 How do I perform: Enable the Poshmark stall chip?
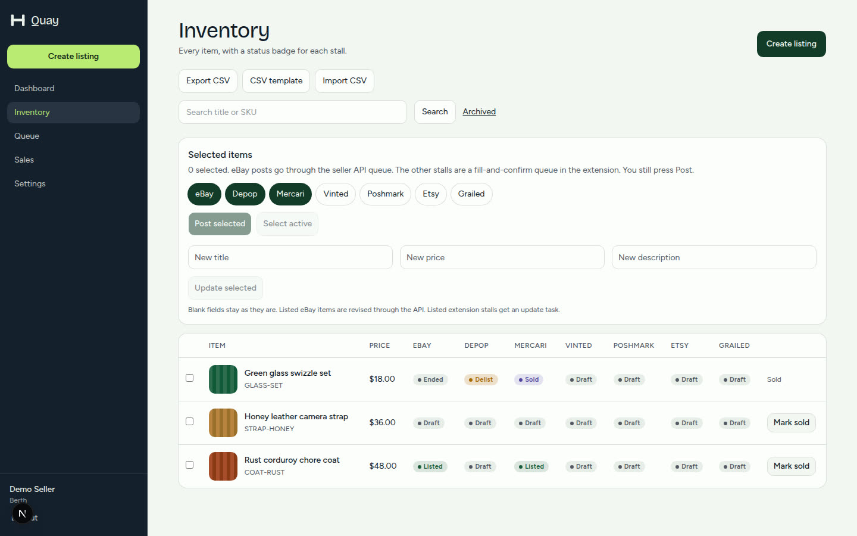[x=385, y=194]
